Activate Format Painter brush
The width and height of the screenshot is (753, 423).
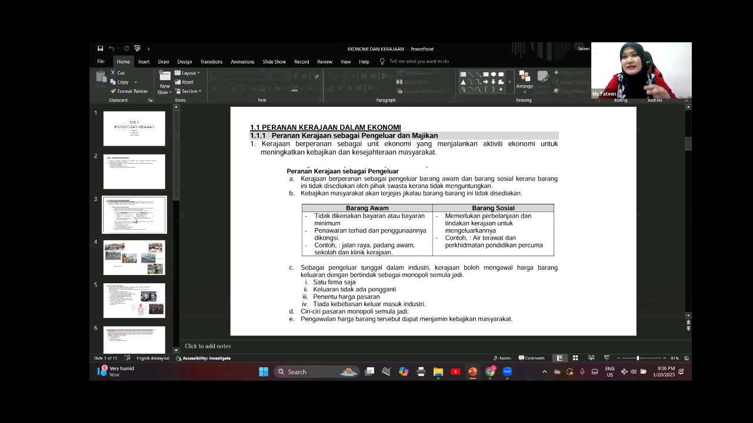point(129,91)
